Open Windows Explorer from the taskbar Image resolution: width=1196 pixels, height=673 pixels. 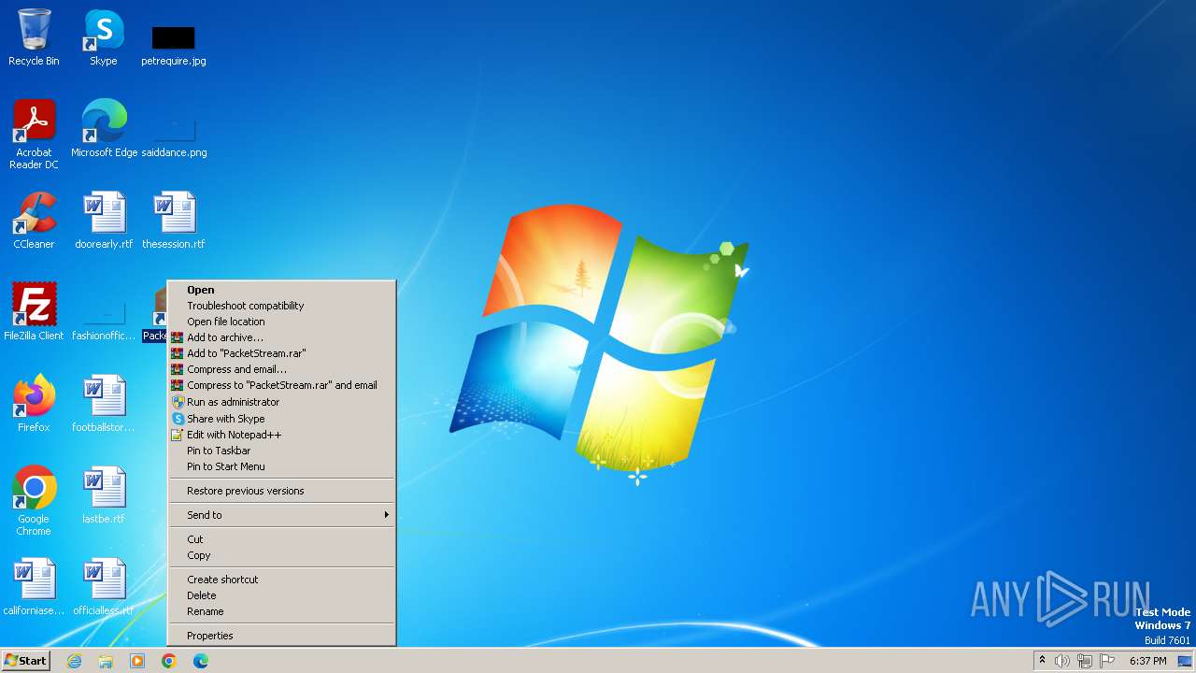pos(106,661)
